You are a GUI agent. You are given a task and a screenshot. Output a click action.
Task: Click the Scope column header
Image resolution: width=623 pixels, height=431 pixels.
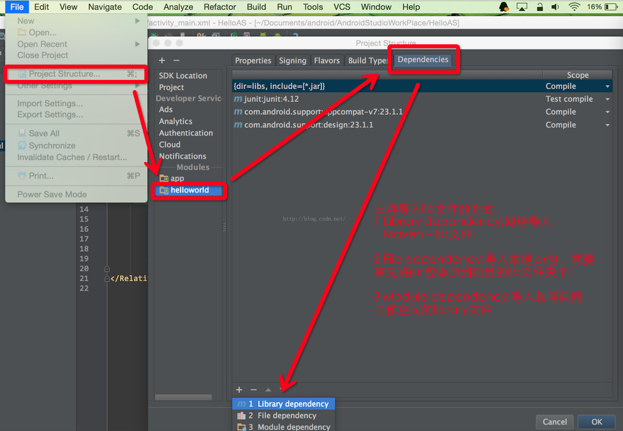(x=577, y=75)
